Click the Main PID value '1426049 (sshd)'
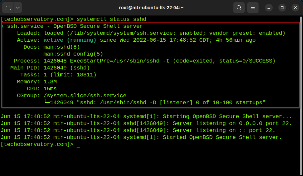The image size is (303, 176). 67,68
